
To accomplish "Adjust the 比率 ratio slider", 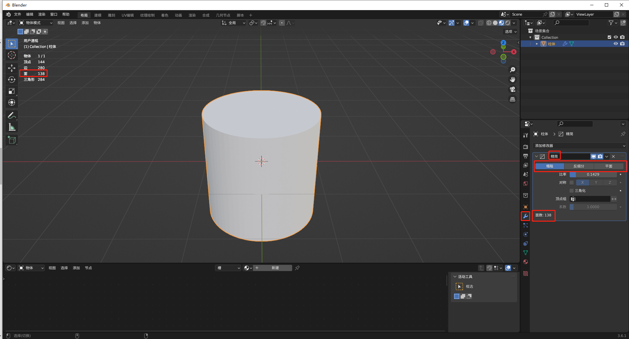I will (593, 174).
